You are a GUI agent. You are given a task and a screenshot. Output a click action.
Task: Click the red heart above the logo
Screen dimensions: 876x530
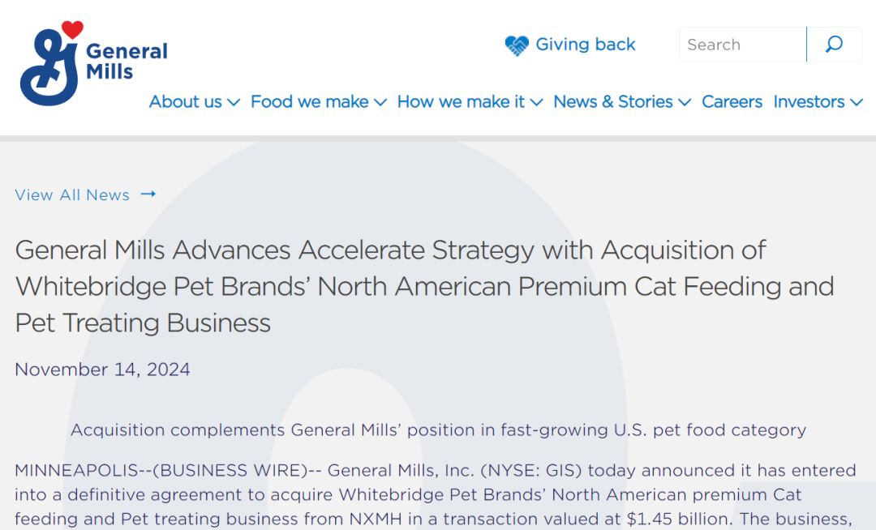(72, 30)
